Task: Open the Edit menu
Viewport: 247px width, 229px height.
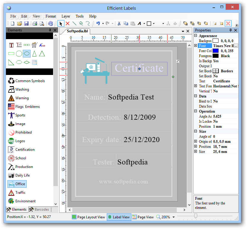Action: click(24, 16)
